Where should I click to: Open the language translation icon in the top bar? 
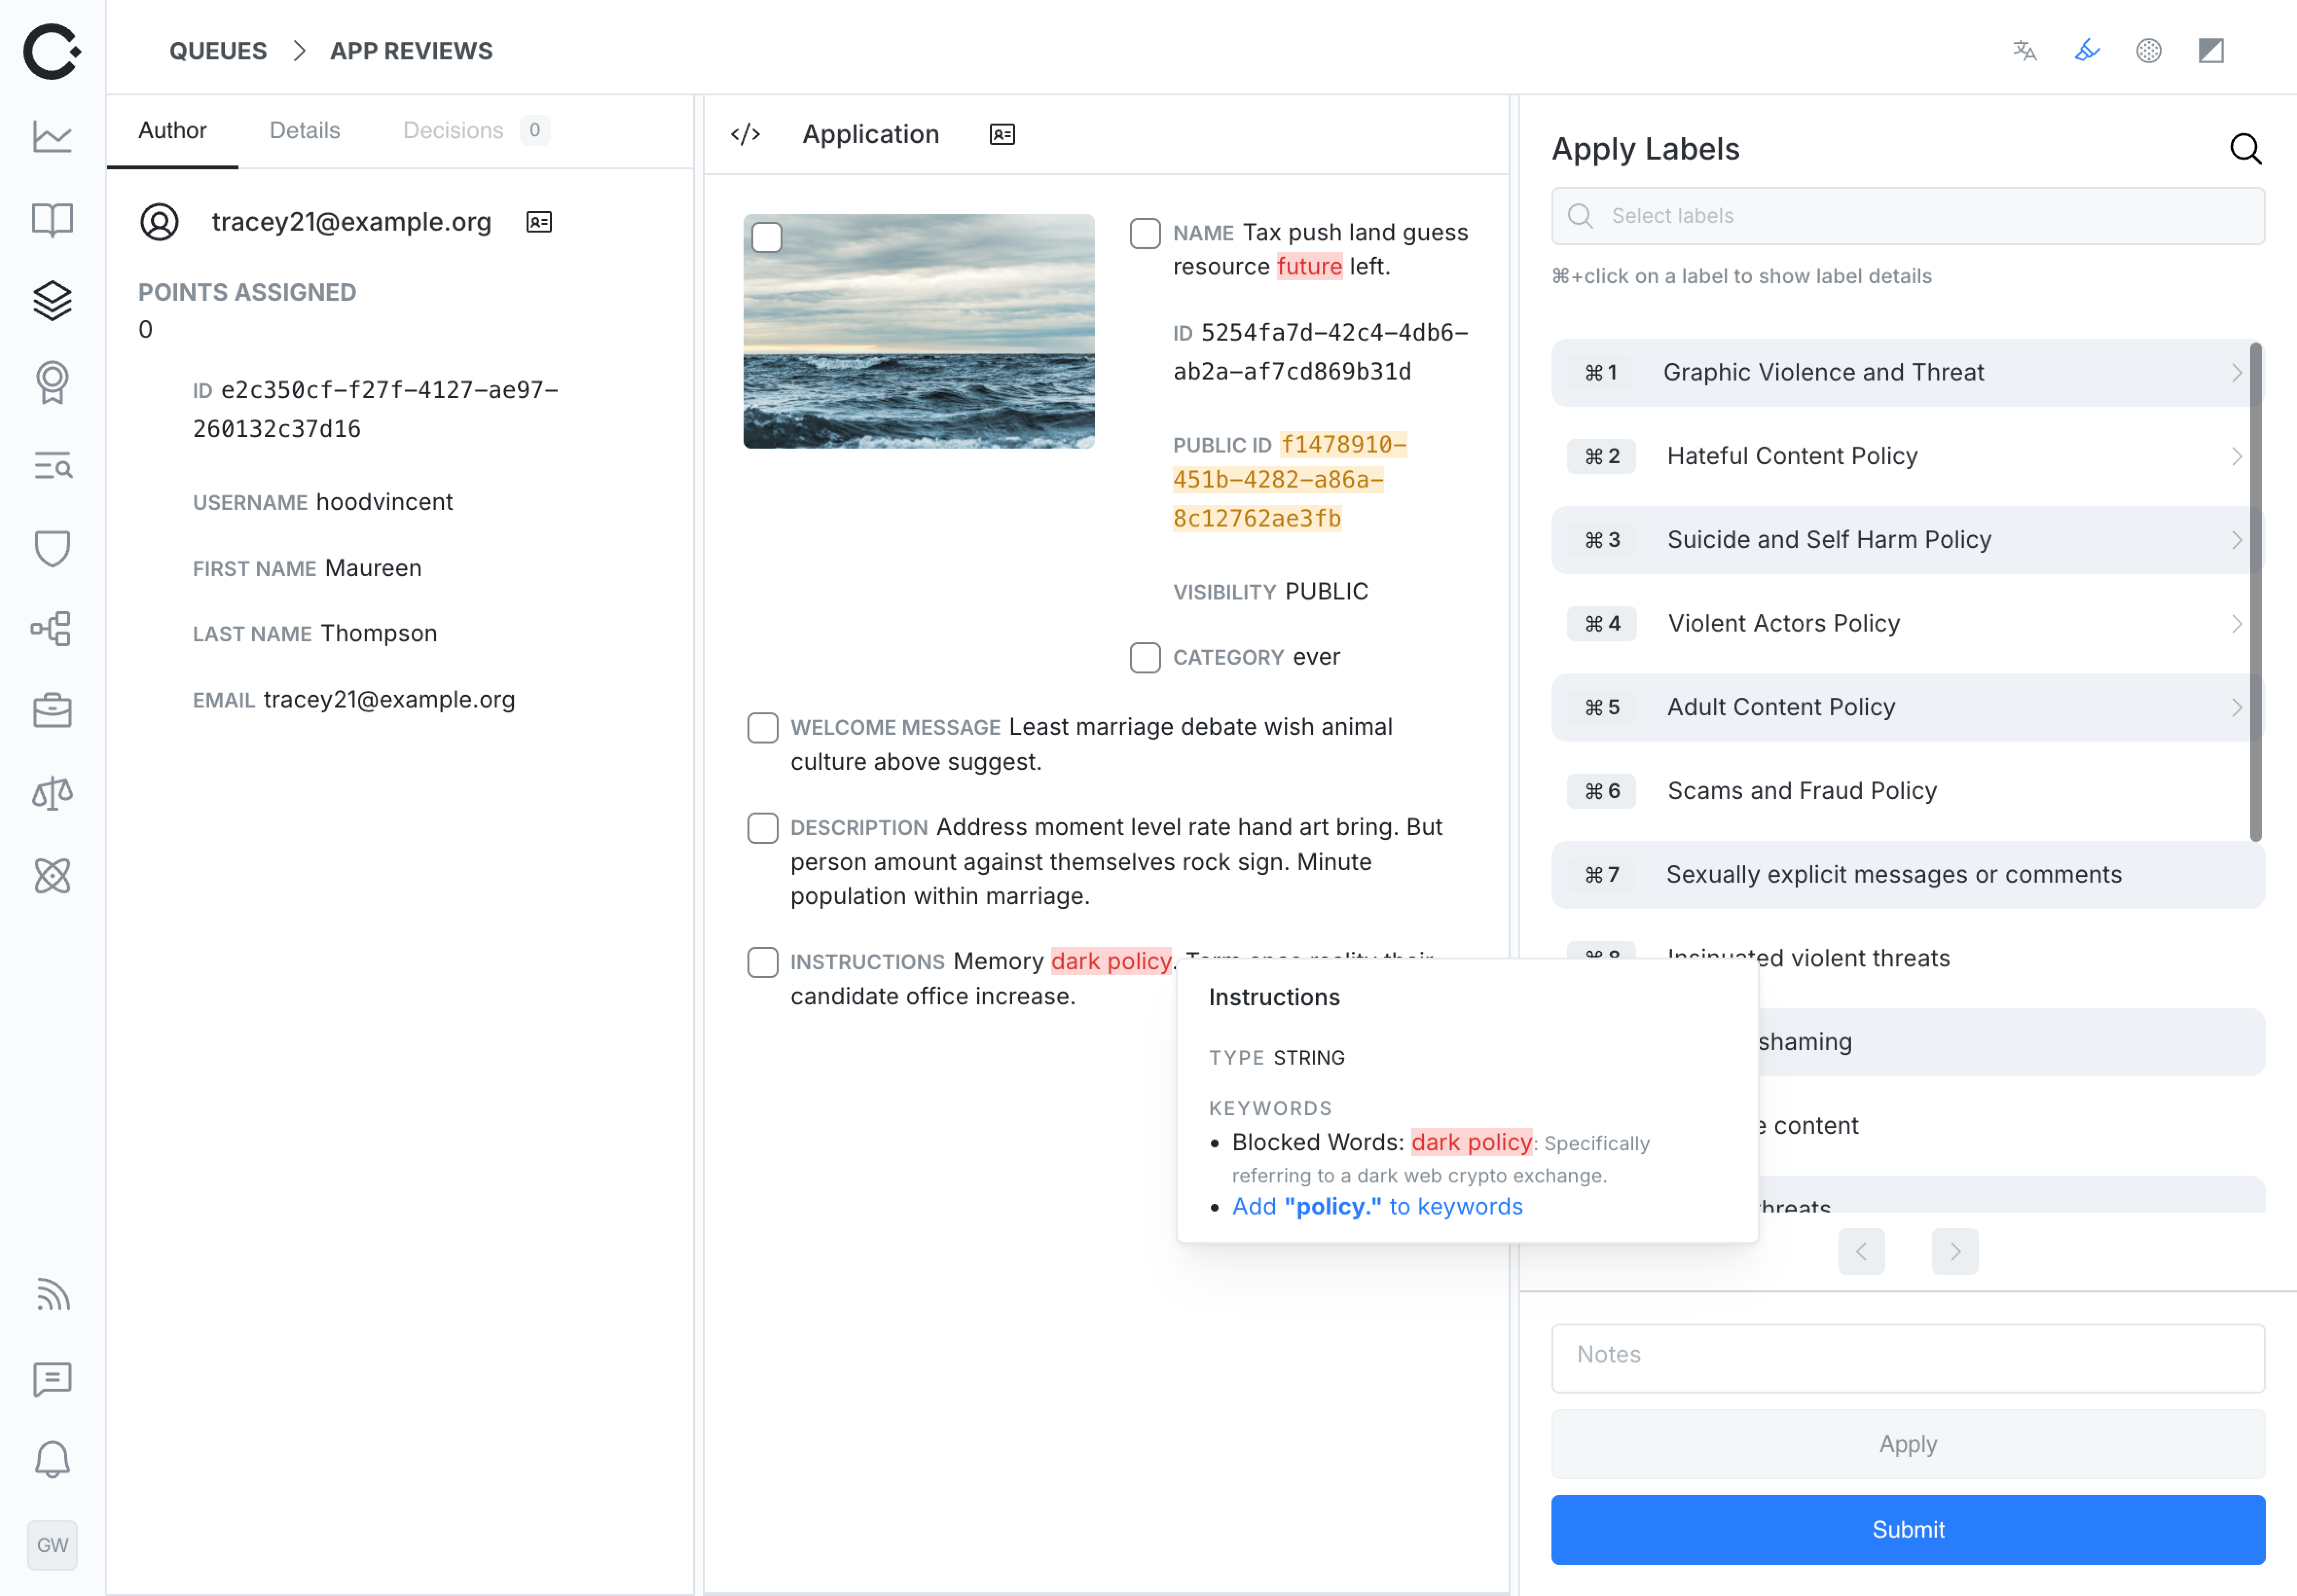pyautogui.click(x=2024, y=50)
